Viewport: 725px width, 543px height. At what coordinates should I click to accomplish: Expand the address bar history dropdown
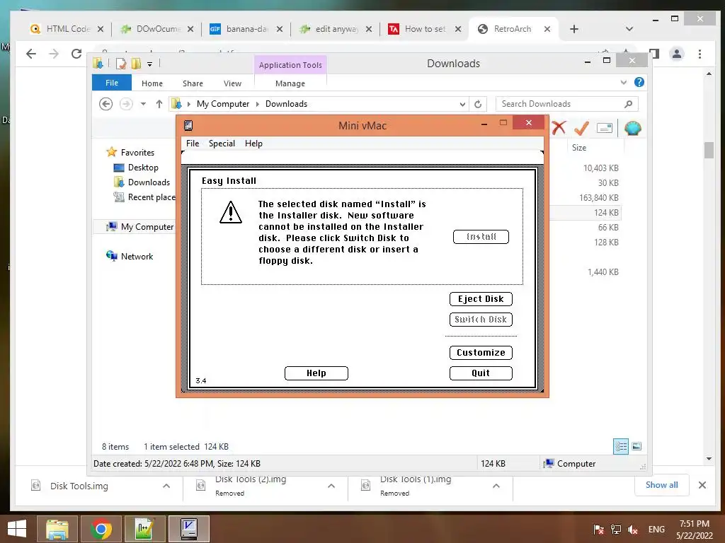coord(462,104)
